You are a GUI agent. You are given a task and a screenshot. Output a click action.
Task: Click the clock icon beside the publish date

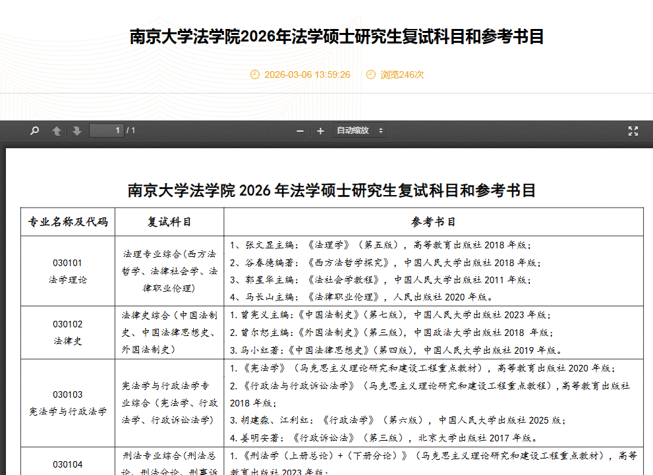click(256, 74)
